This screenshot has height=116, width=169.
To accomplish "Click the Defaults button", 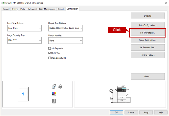I will pos(148,16).
